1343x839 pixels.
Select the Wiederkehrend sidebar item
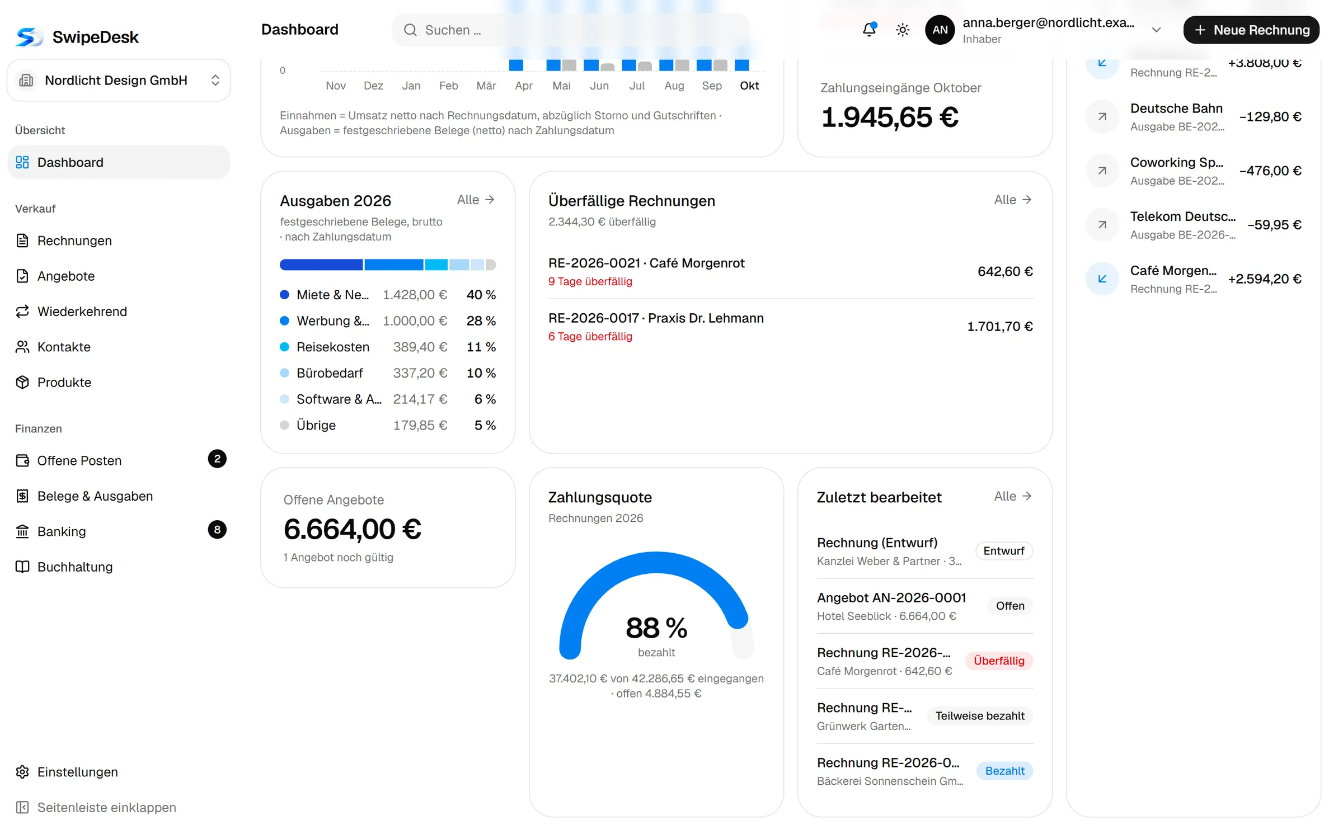pyautogui.click(x=119, y=311)
